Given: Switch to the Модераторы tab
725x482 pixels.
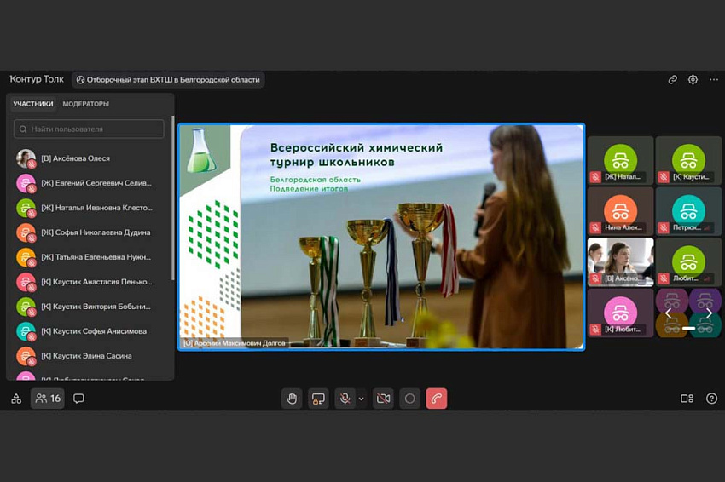Looking at the screenshot, I should pos(86,104).
